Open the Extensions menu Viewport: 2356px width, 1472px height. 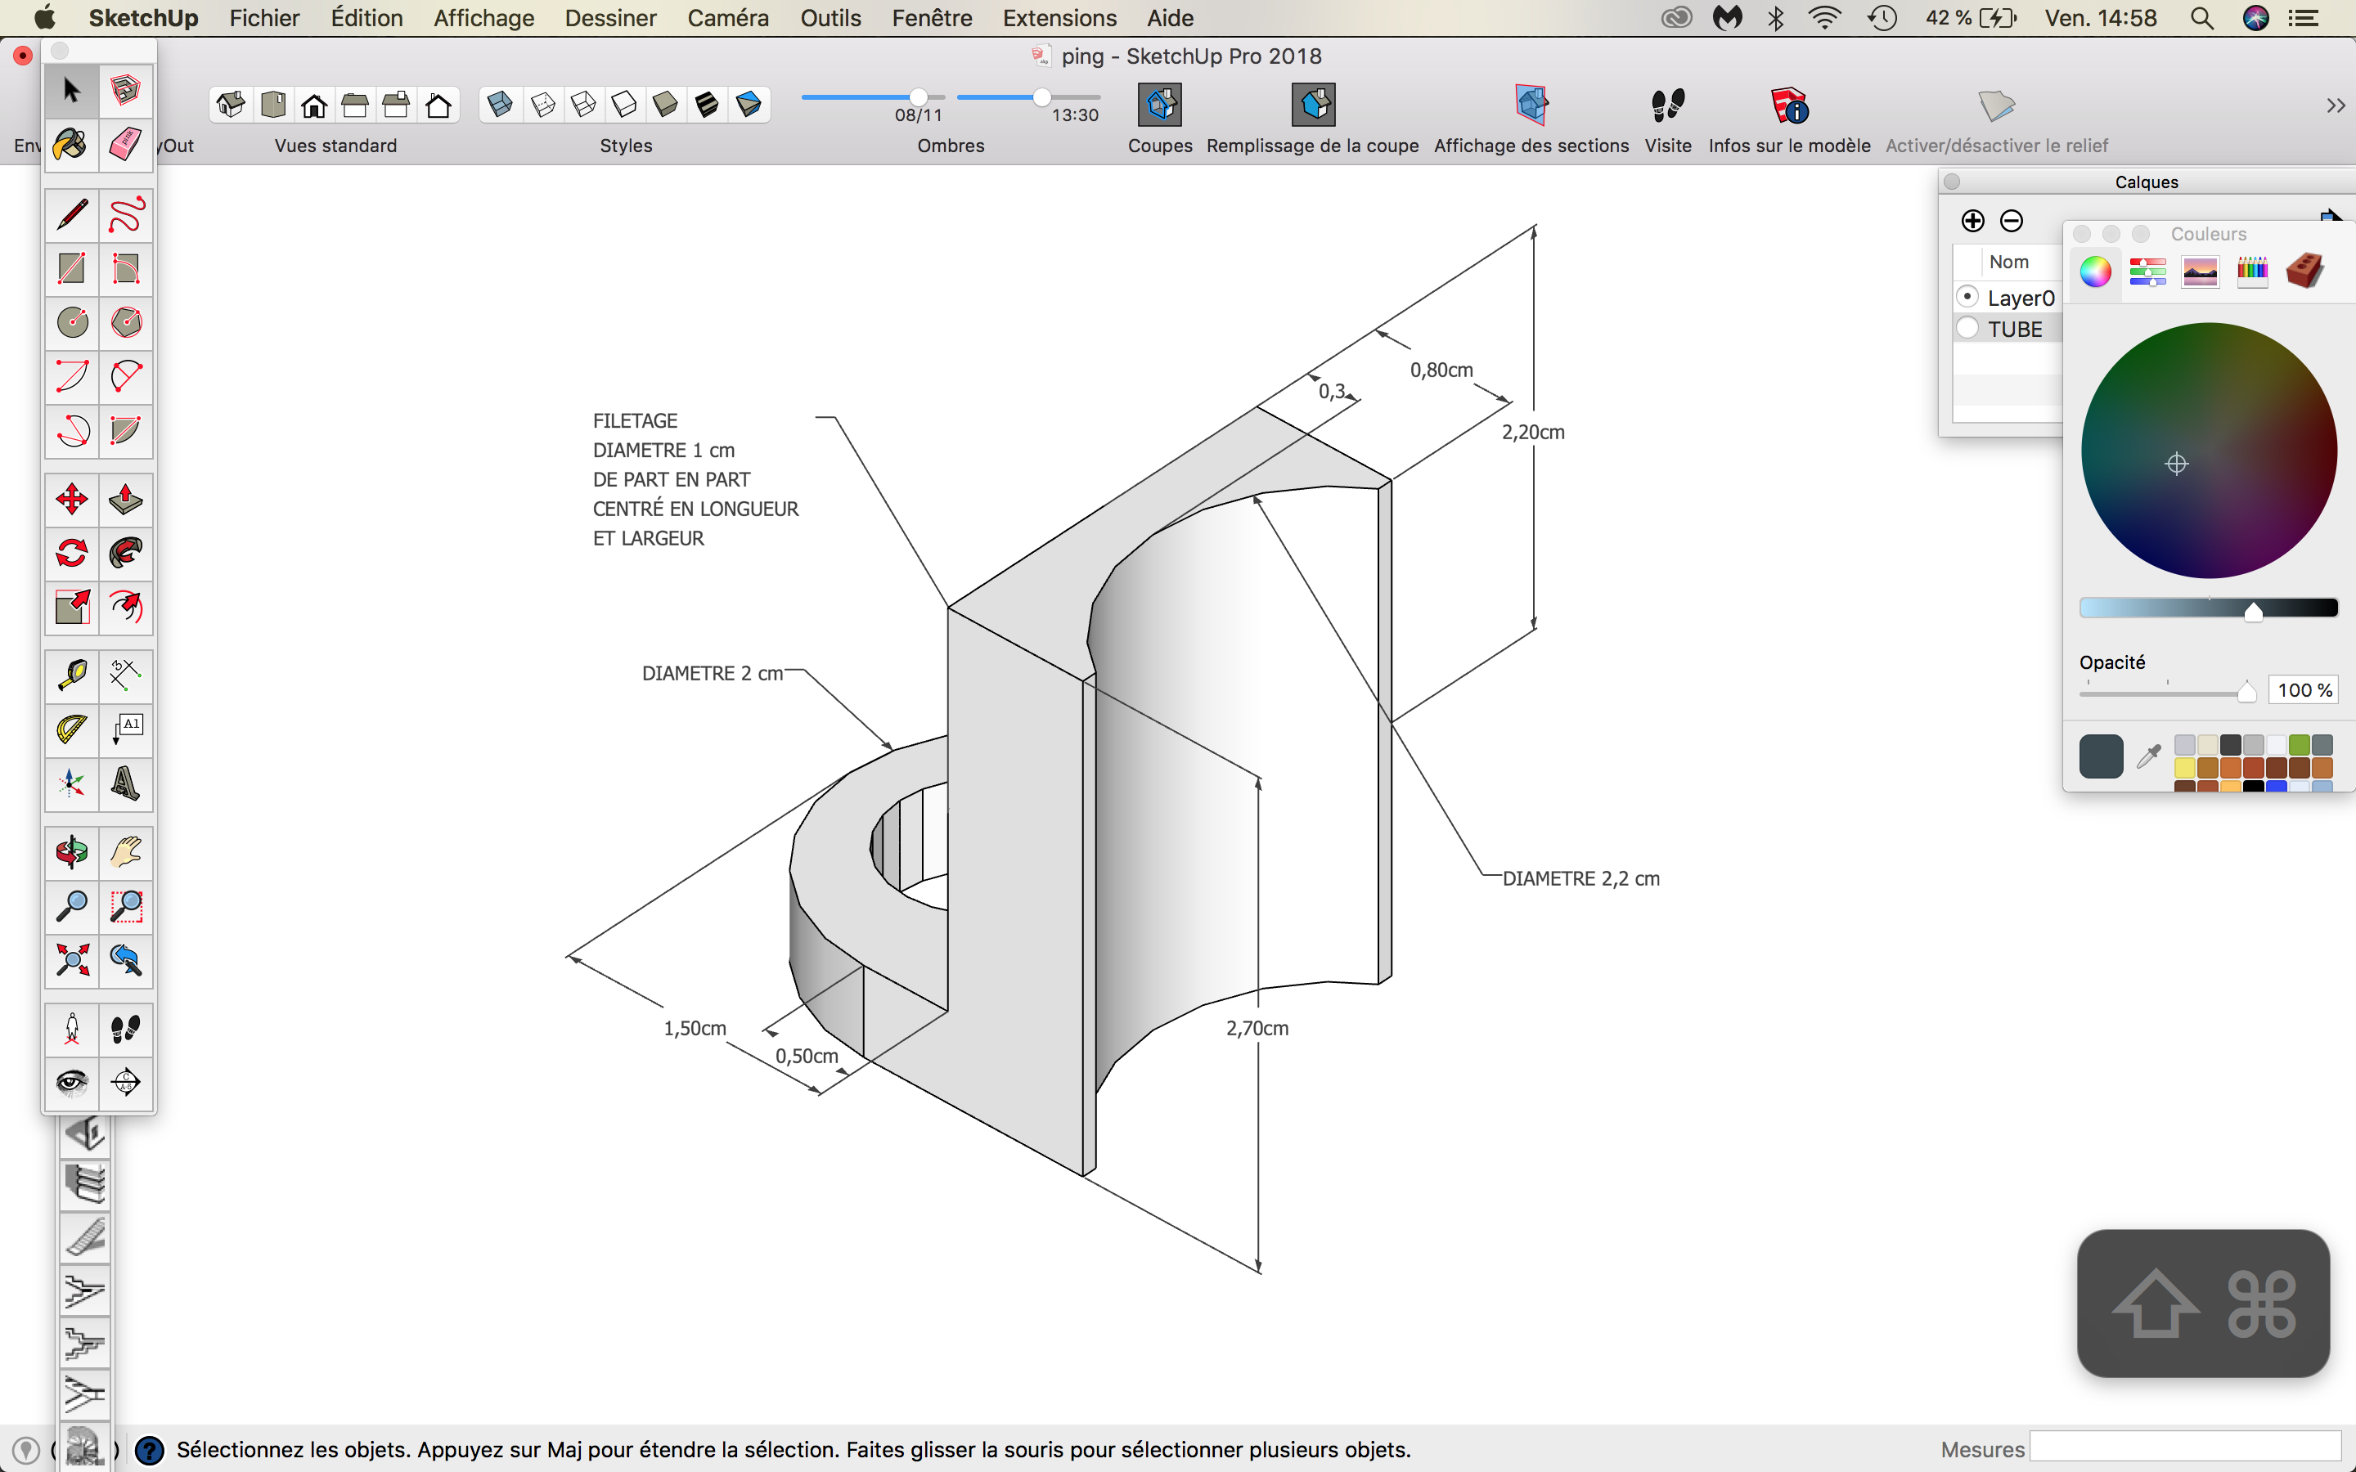(x=1059, y=17)
